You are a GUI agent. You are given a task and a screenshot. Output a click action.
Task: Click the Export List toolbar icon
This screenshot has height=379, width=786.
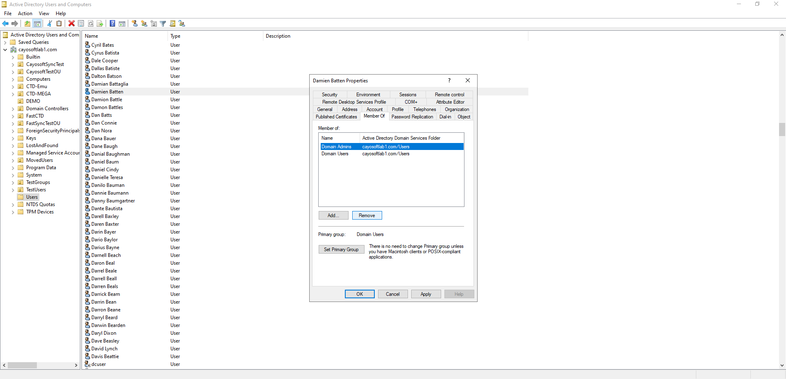point(100,24)
